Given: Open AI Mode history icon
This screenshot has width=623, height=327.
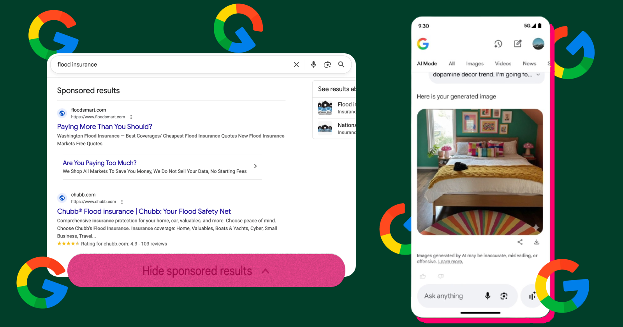Looking at the screenshot, I should point(498,44).
